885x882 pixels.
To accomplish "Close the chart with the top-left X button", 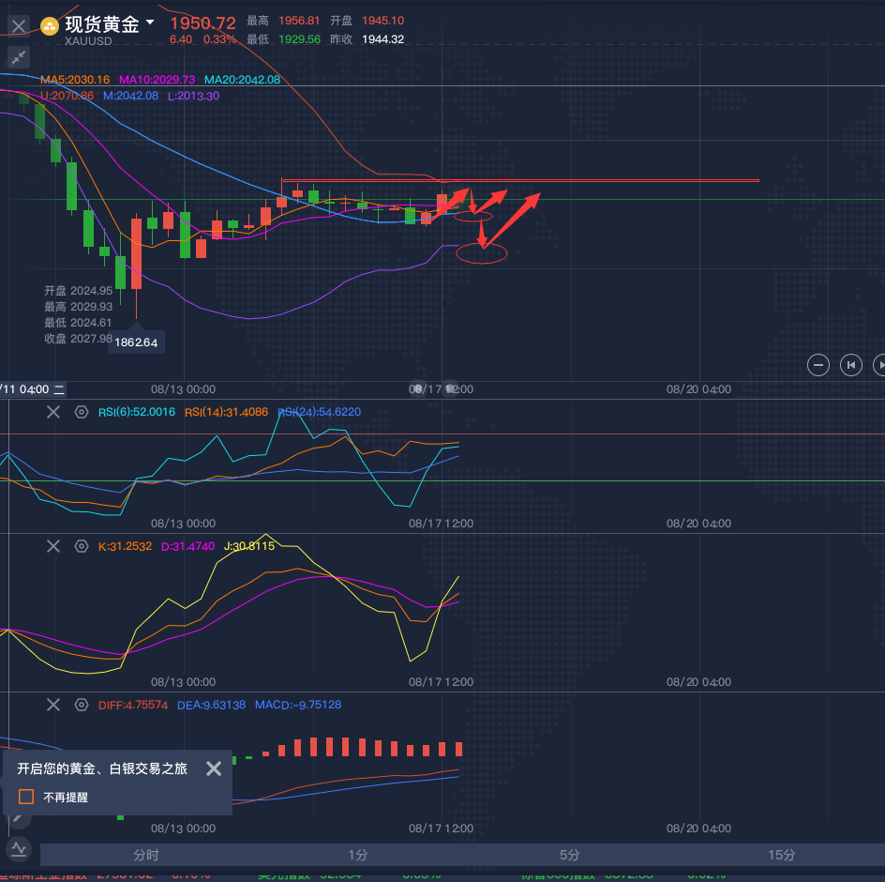I will click(19, 25).
